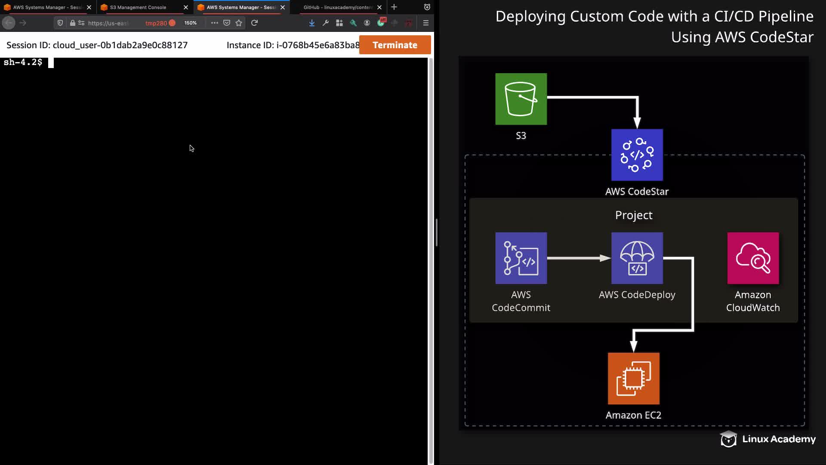Click the terminal's vertical scrollbar
Viewport: 826px width, 465px height.
tap(431, 258)
